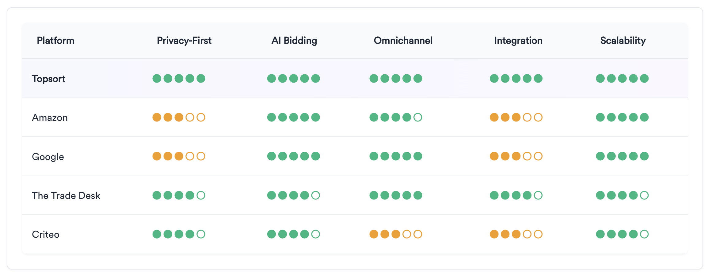Click Google's Omnichannel green rating dots
Viewport: 712px width, 275px height.
(396, 156)
